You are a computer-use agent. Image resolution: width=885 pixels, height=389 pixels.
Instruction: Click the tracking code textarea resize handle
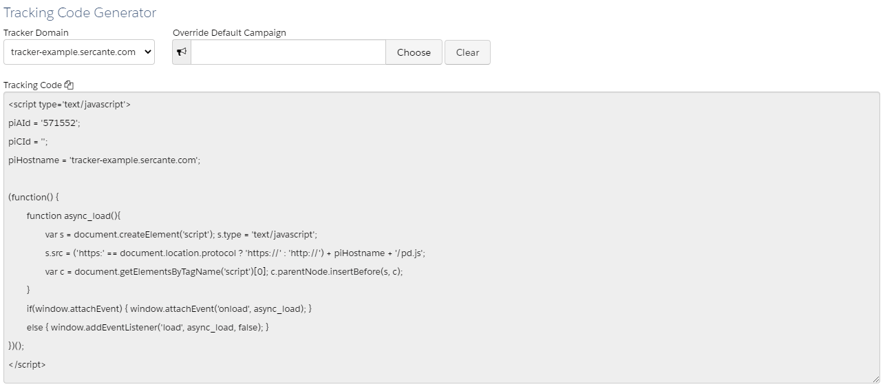(x=876, y=379)
